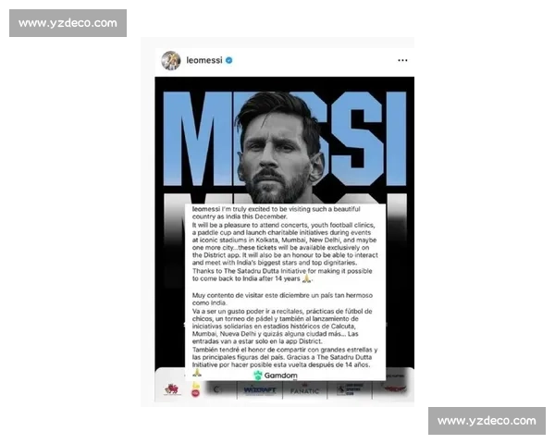Click the bold leomessi caption username

205,209
